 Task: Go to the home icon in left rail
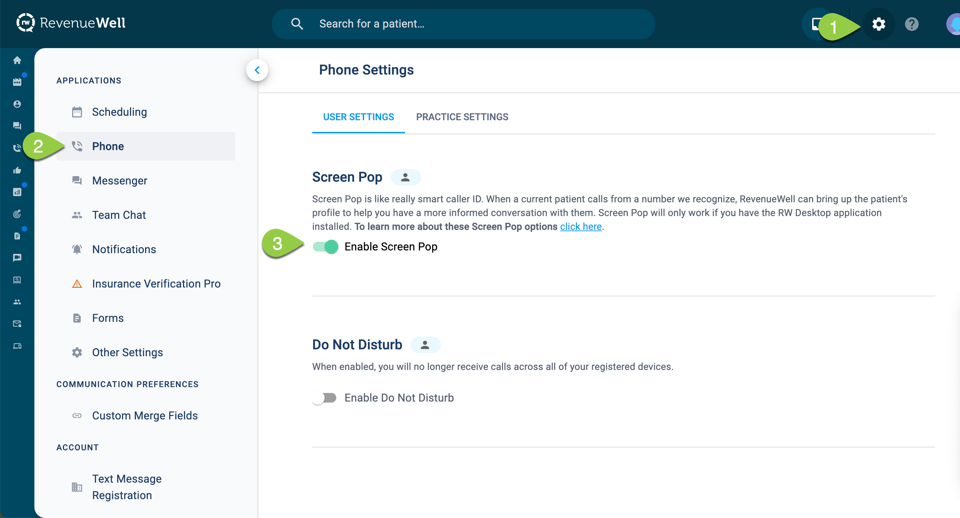pyautogui.click(x=17, y=60)
